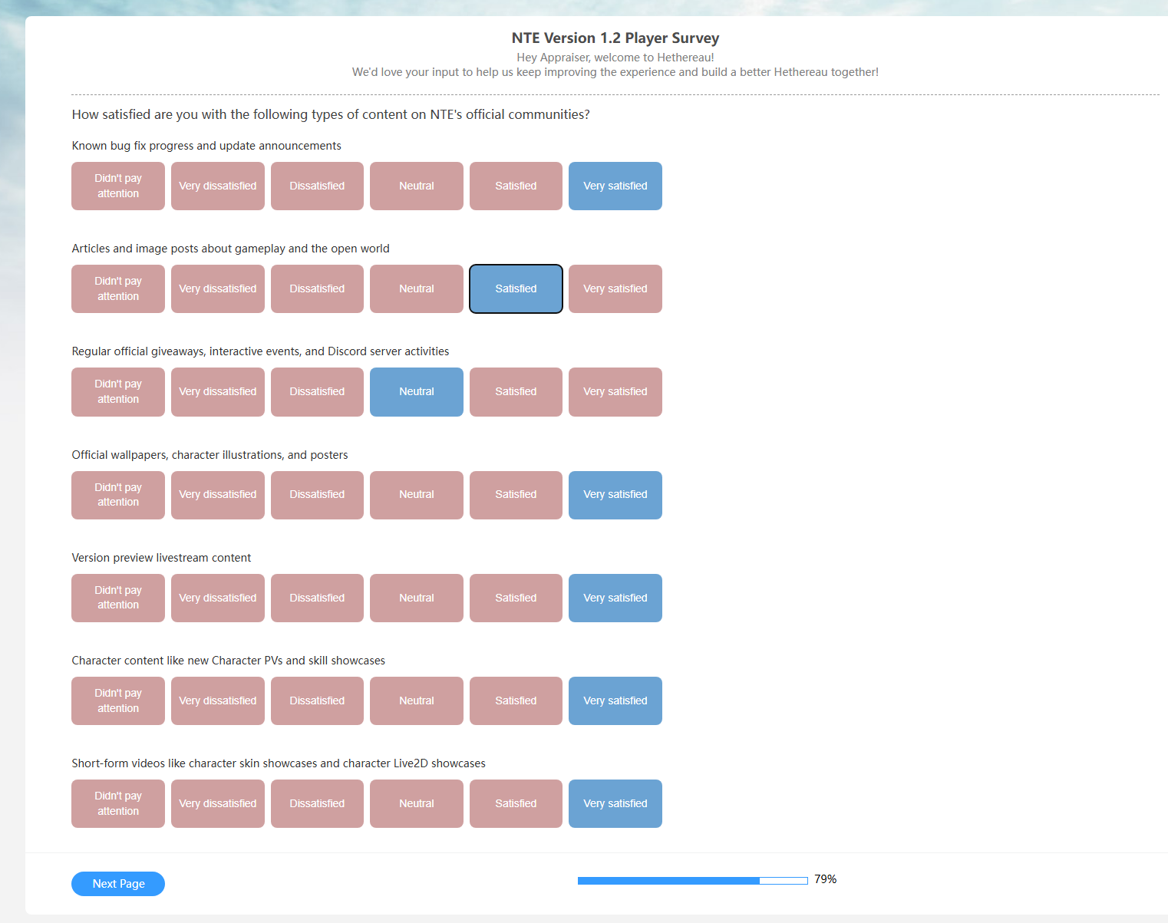Rate Character PVs content as 'Satisfied'

pyautogui.click(x=516, y=700)
